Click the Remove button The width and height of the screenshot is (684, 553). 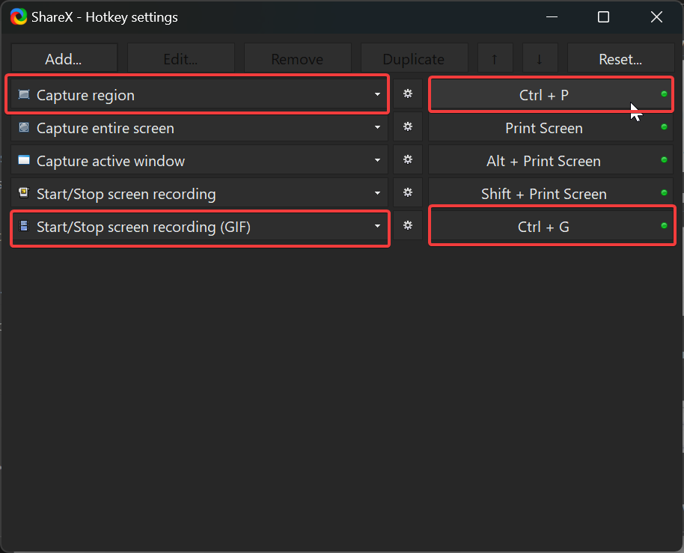pos(298,58)
